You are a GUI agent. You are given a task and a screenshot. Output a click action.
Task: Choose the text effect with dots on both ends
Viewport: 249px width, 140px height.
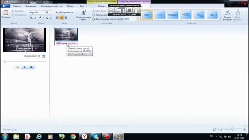coord(173,15)
